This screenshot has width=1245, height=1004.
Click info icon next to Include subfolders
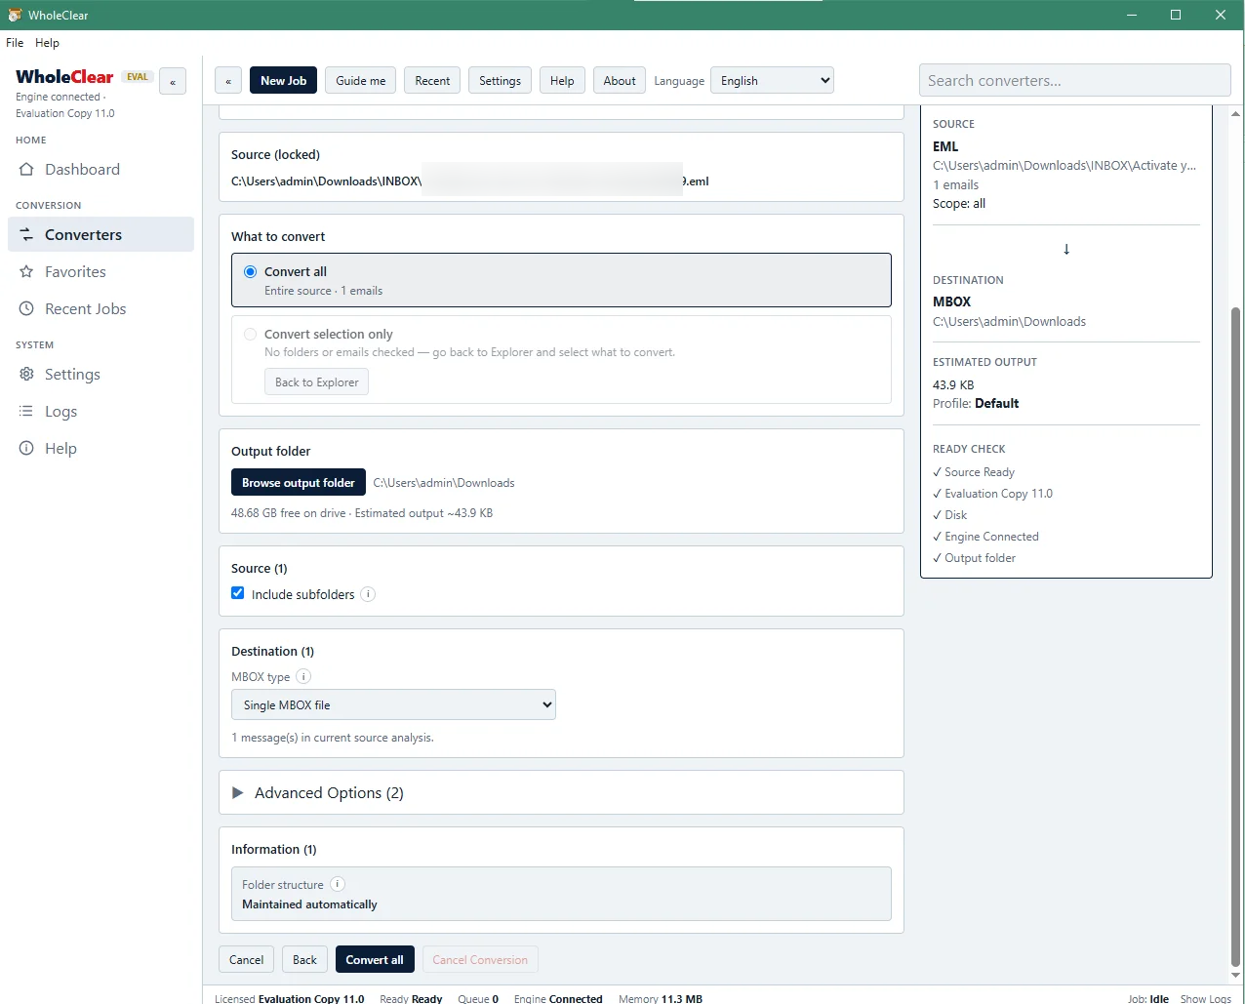pos(368,594)
